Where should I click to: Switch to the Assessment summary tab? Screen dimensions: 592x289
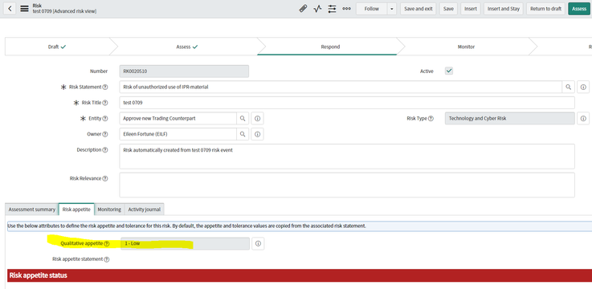(31, 210)
